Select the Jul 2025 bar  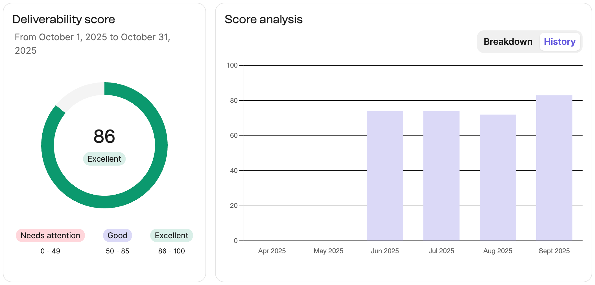pyautogui.click(x=441, y=175)
